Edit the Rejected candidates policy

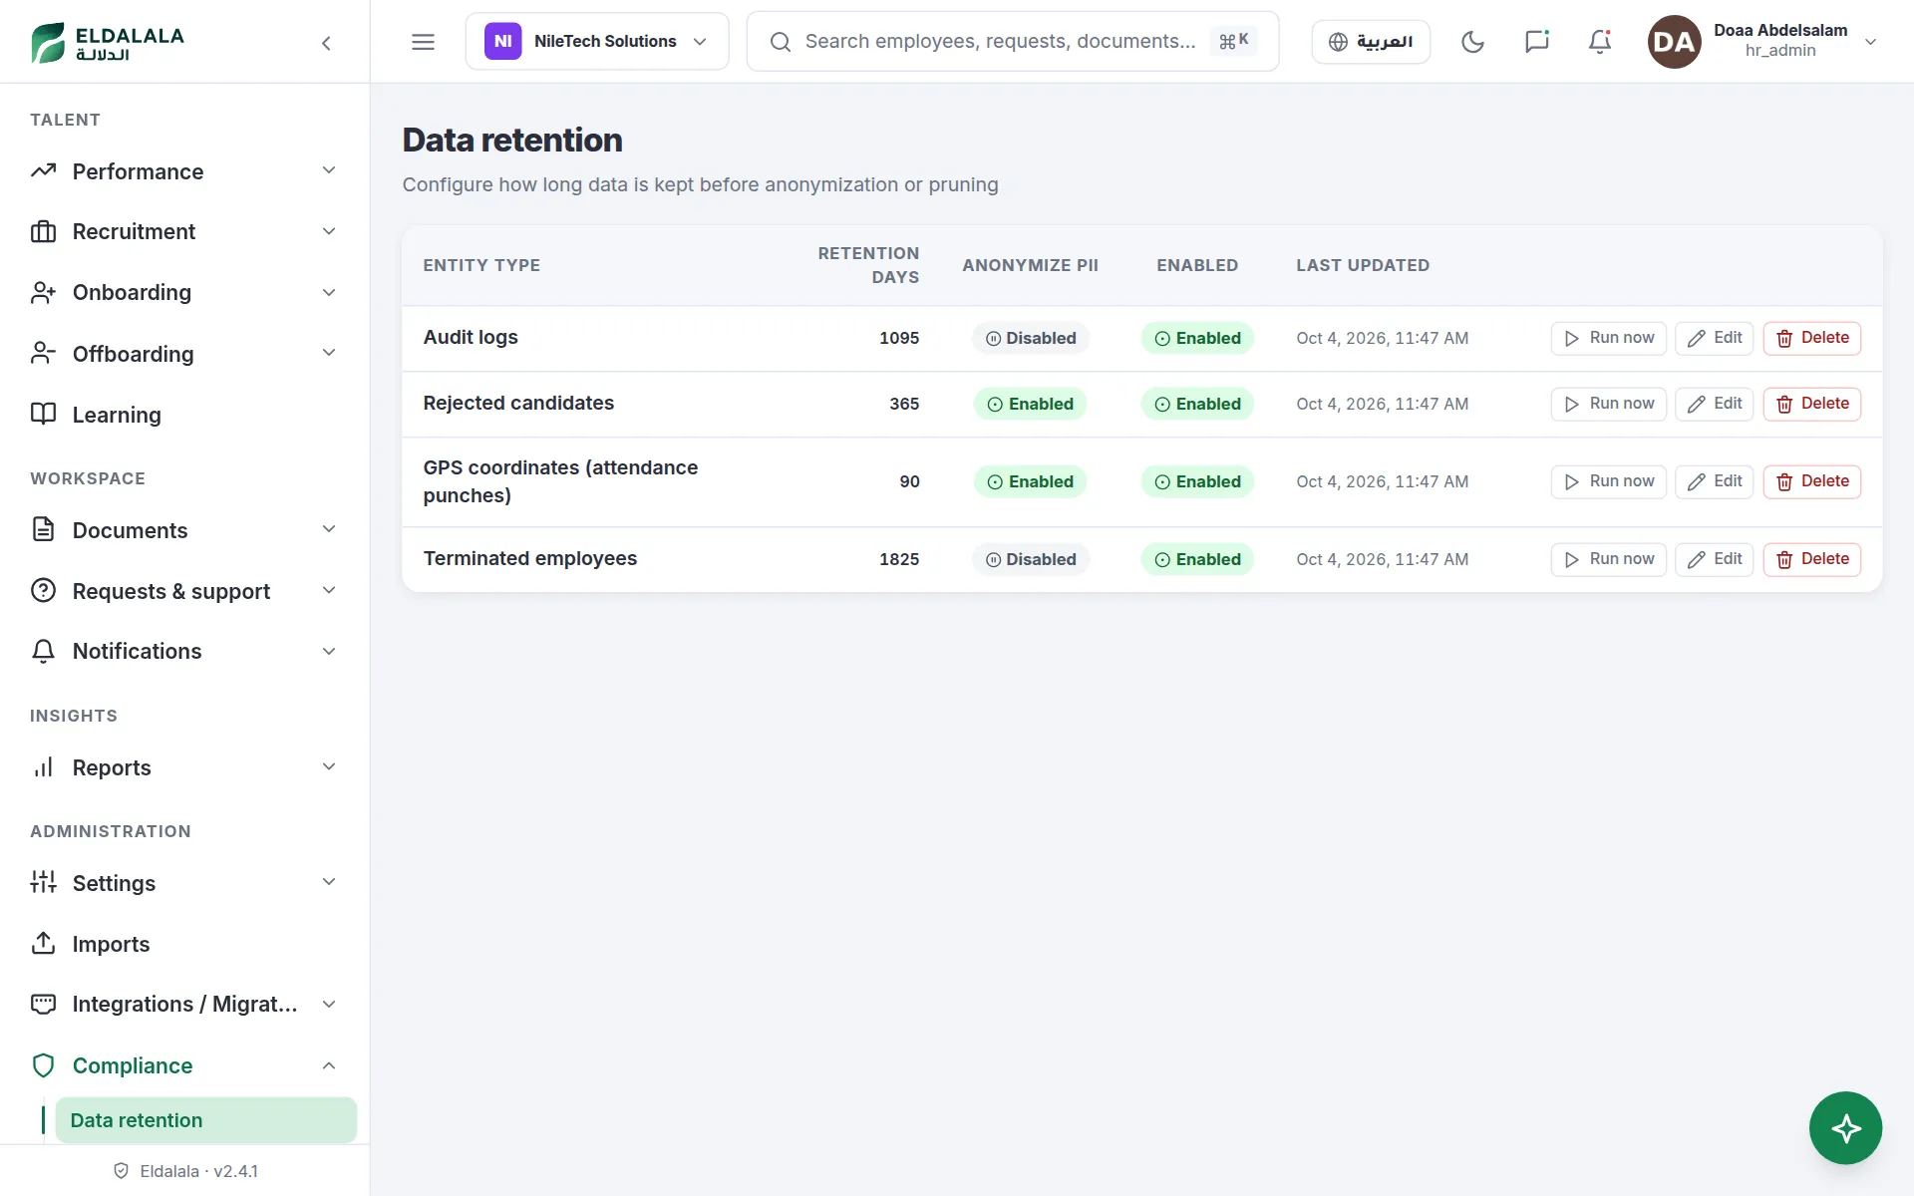coord(1714,404)
